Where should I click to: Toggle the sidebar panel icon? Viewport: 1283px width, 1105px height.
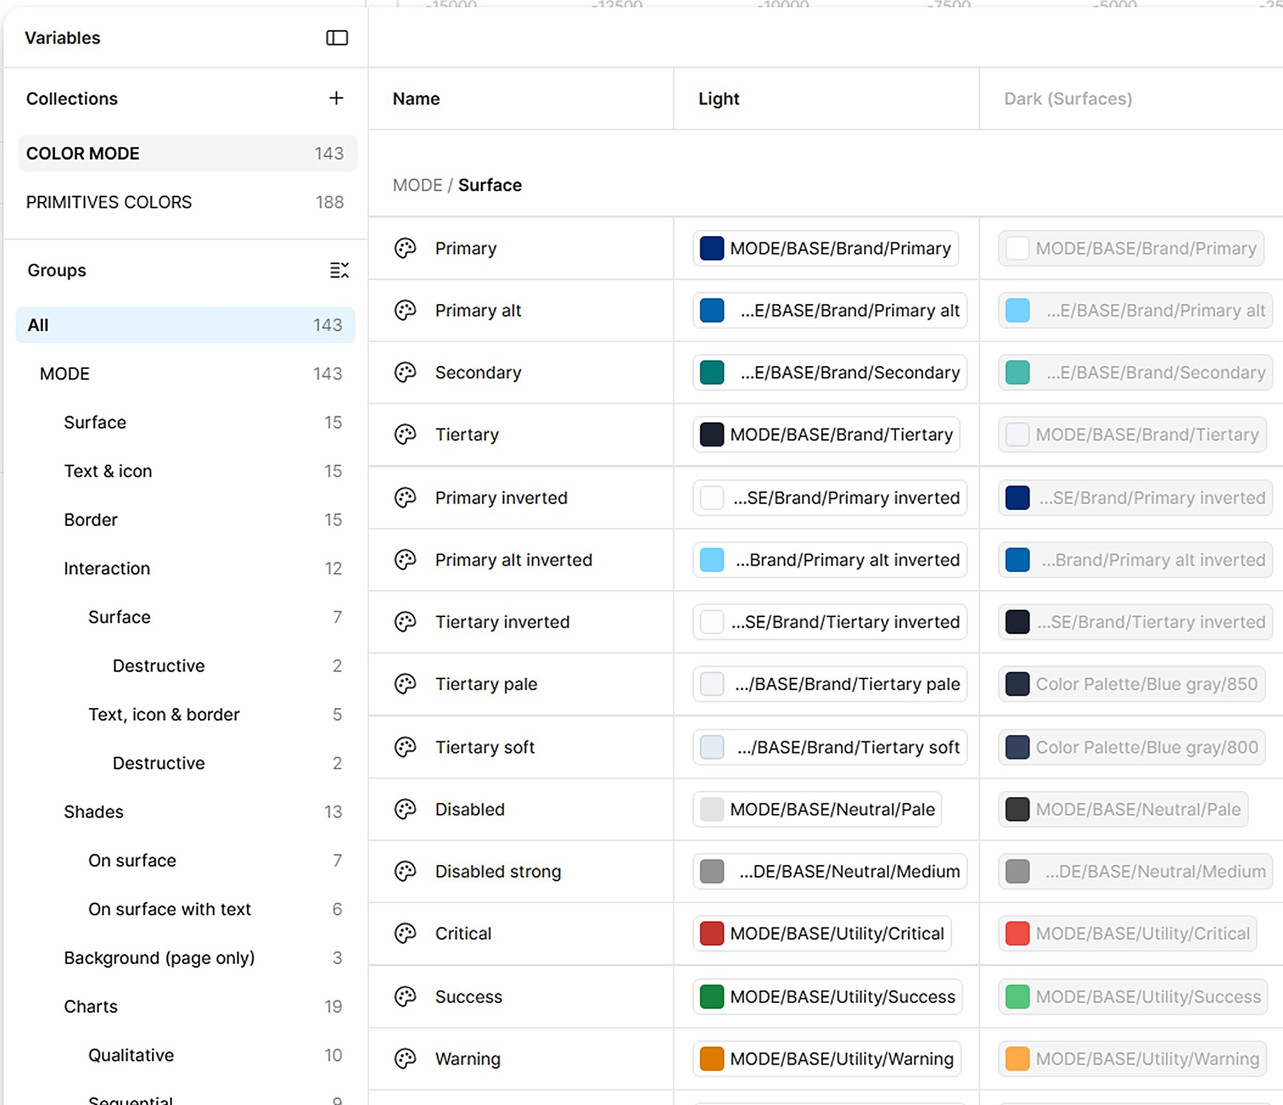point(337,38)
